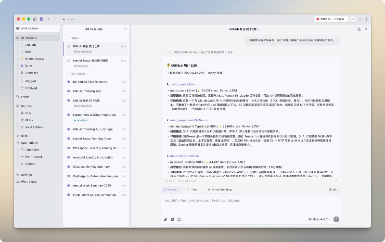This screenshot has width=385, height=242.
Task: Copy the response with the Copy button
Action: 170,181
